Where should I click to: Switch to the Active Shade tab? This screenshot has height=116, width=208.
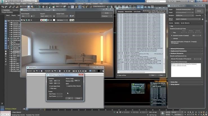tap(137, 11)
